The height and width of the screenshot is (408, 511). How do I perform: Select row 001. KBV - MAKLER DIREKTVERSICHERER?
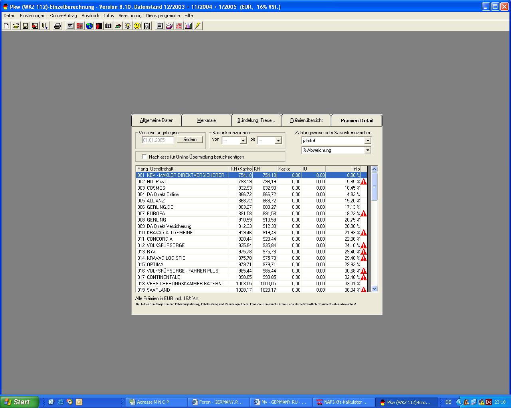pyautogui.click(x=252, y=175)
